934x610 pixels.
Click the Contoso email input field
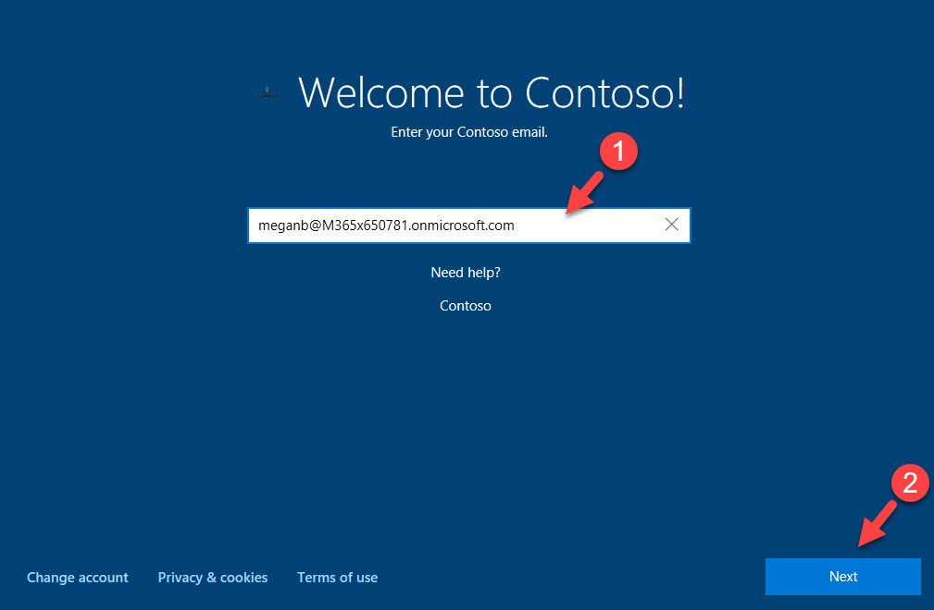[x=469, y=226]
